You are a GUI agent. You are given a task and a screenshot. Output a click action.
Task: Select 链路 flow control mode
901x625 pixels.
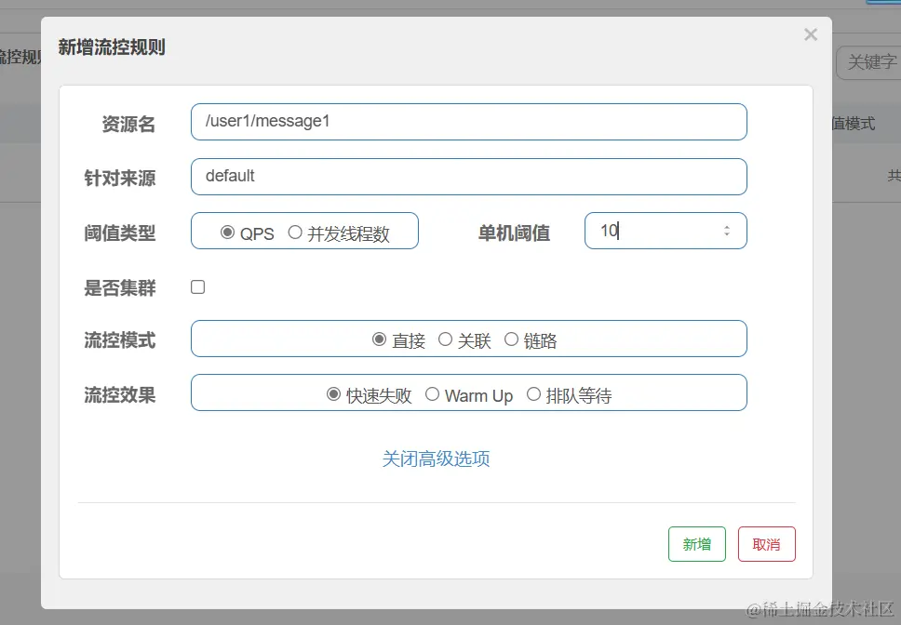tap(511, 339)
